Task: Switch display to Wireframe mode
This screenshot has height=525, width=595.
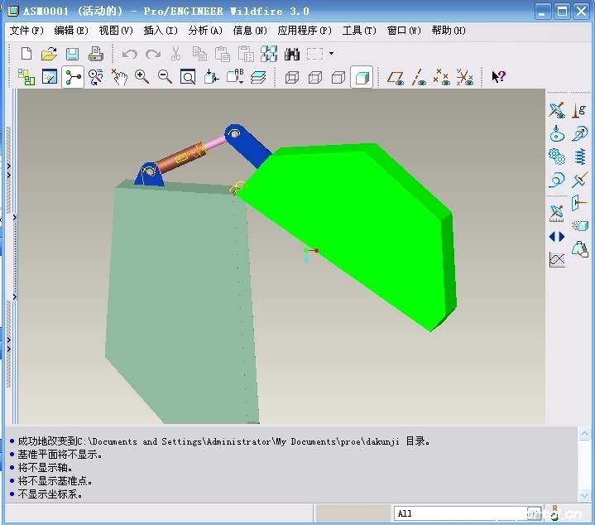Action: (292, 78)
